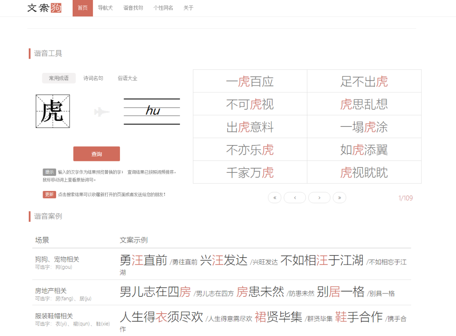This screenshot has height=336, width=456.
Task: Click the 文案狗 logo
Action: 44,8
